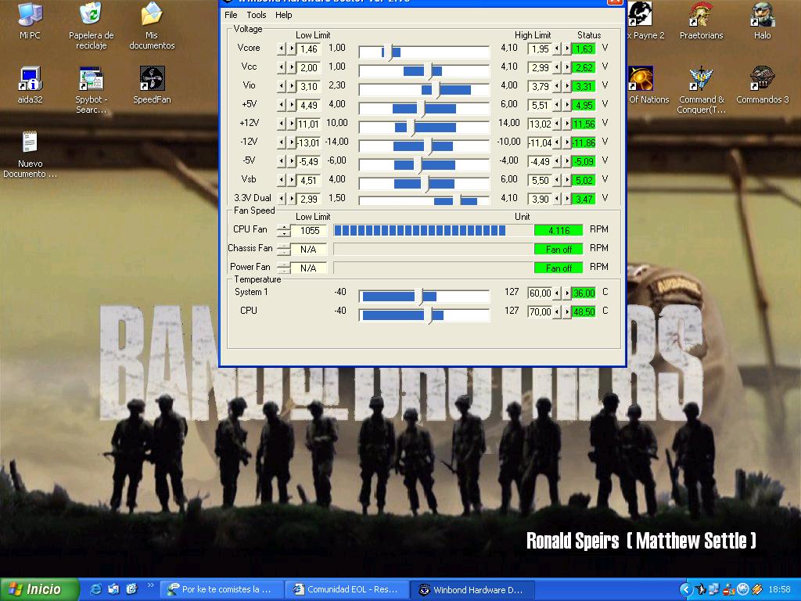Click the Vcore status value 1,63

tap(584, 49)
